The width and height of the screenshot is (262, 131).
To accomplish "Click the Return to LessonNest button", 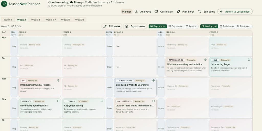I will pos(235,12).
